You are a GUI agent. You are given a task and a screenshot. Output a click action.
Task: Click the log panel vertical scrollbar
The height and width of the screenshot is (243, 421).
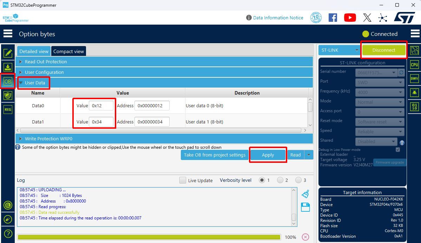[x=294, y=217]
